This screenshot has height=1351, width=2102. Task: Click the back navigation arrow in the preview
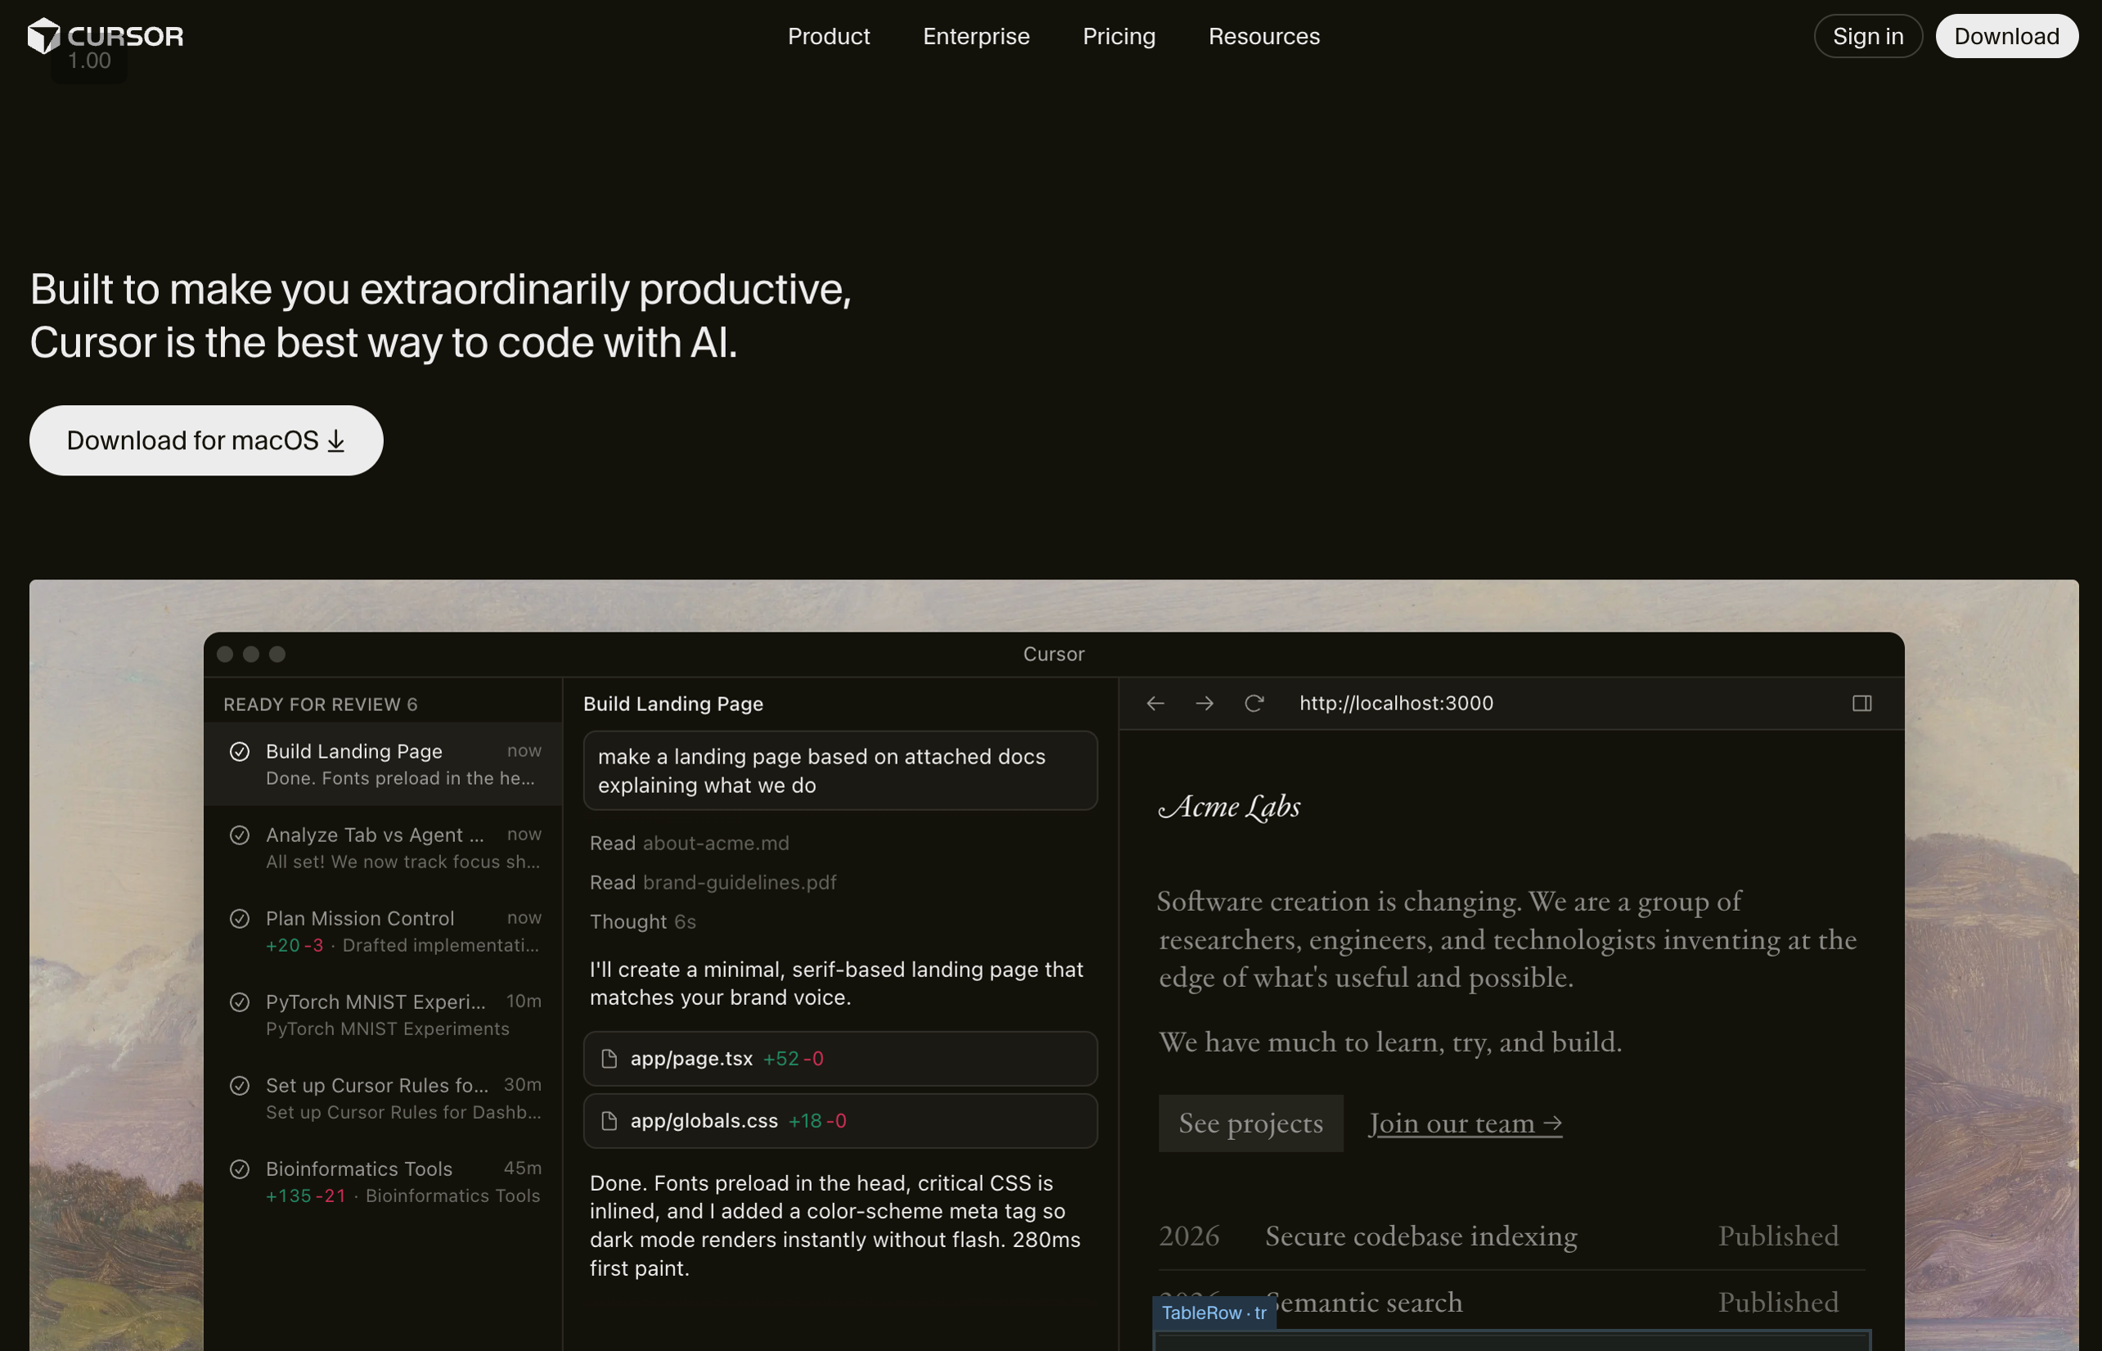pos(1155,703)
